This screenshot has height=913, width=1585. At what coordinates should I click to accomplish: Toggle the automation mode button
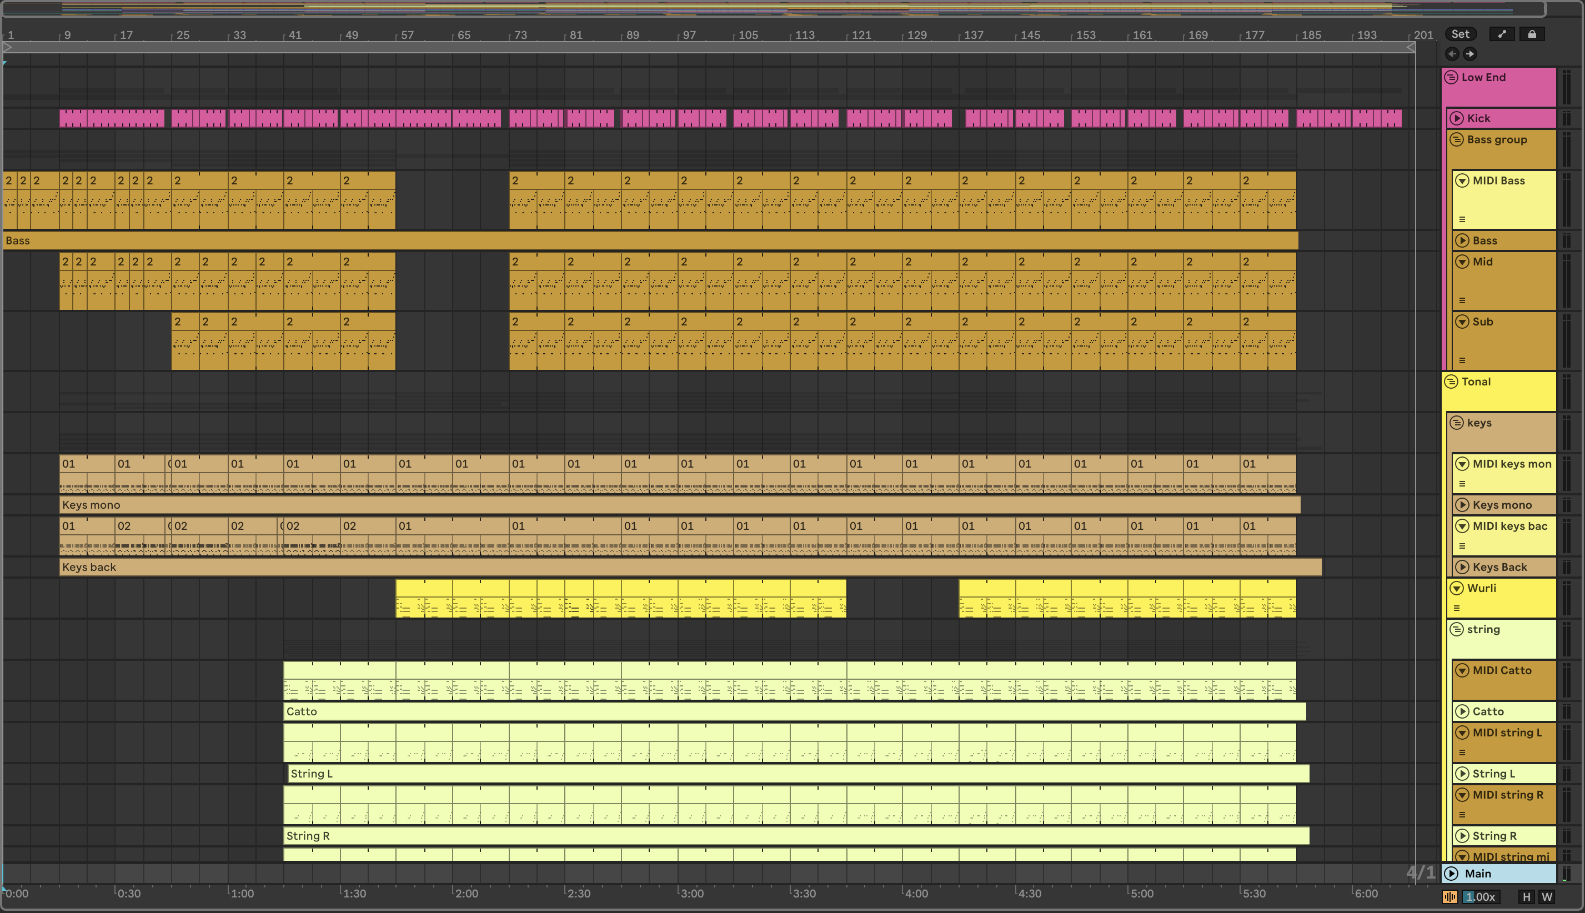1502,34
